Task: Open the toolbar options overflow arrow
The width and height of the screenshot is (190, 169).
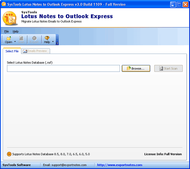Action: (x=57, y=43)
